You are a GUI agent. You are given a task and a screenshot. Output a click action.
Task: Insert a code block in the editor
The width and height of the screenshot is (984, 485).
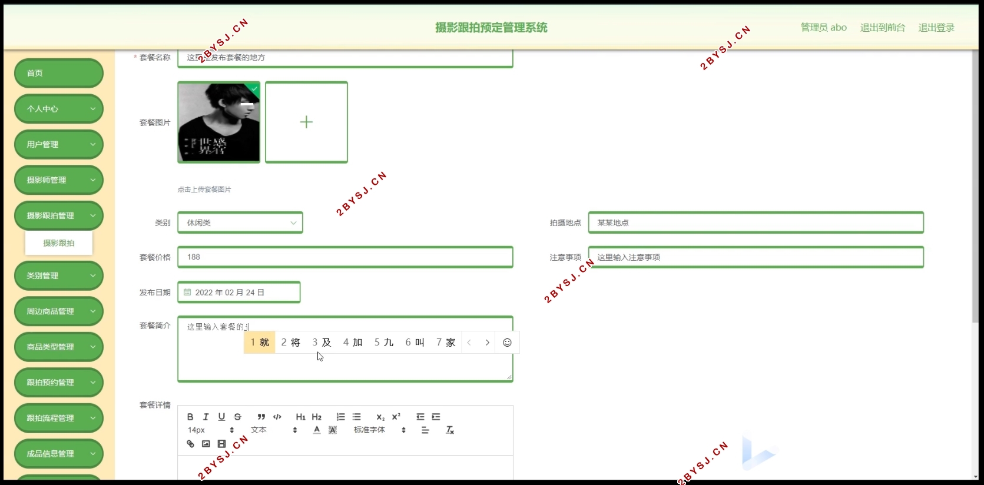click(277, 417)
